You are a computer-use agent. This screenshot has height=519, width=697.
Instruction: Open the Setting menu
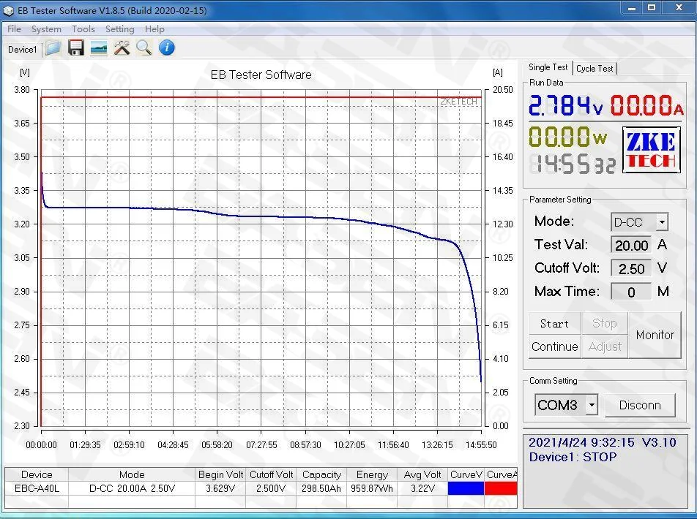(x=119, y=29)
